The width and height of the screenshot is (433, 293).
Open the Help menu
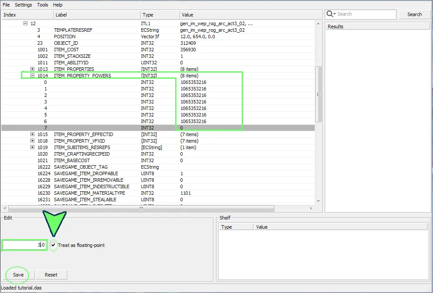[58, 5]
